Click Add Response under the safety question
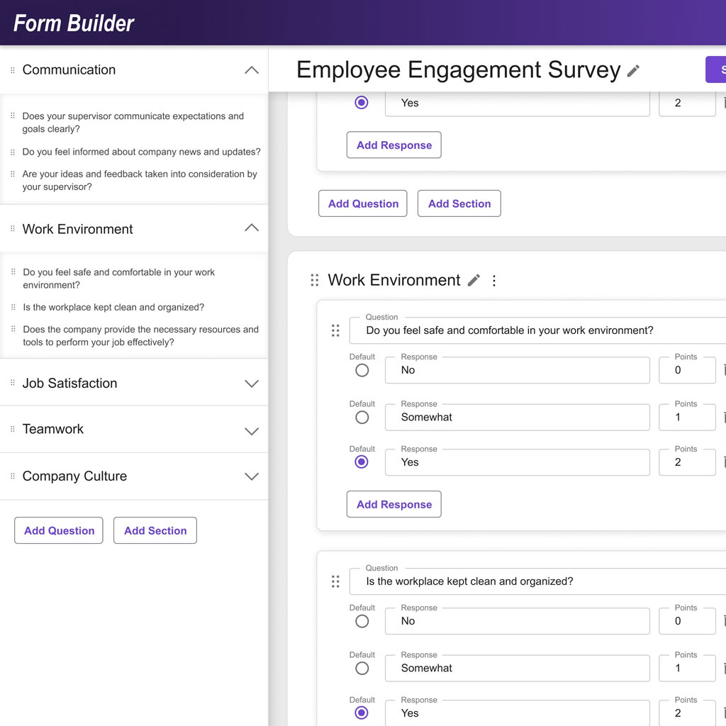Screen dimensions: 726x726 [x=393, y=504]
